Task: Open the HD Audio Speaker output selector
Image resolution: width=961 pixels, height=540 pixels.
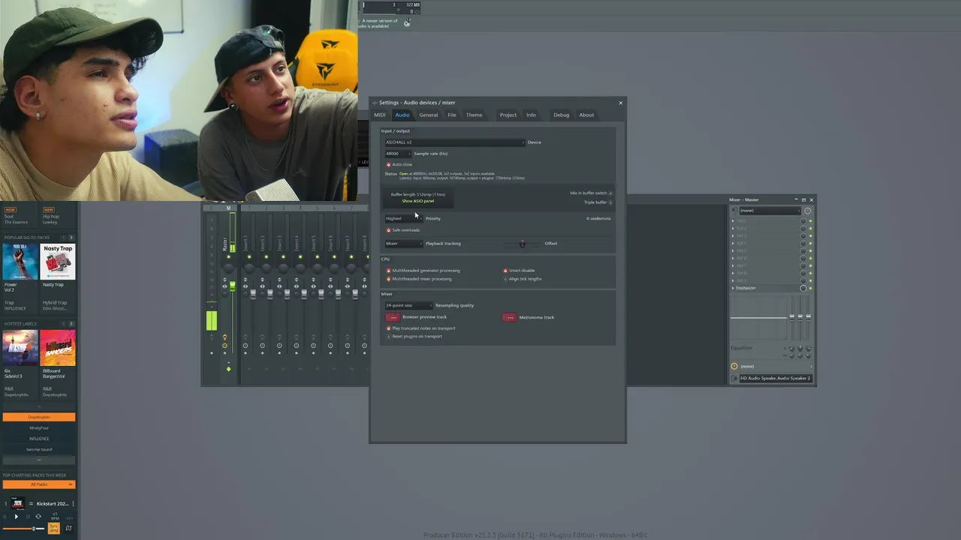Action: [x=776, y=378]
